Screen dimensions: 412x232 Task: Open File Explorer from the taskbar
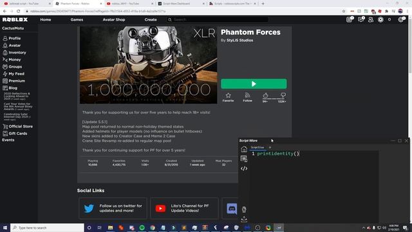[110, 227]
